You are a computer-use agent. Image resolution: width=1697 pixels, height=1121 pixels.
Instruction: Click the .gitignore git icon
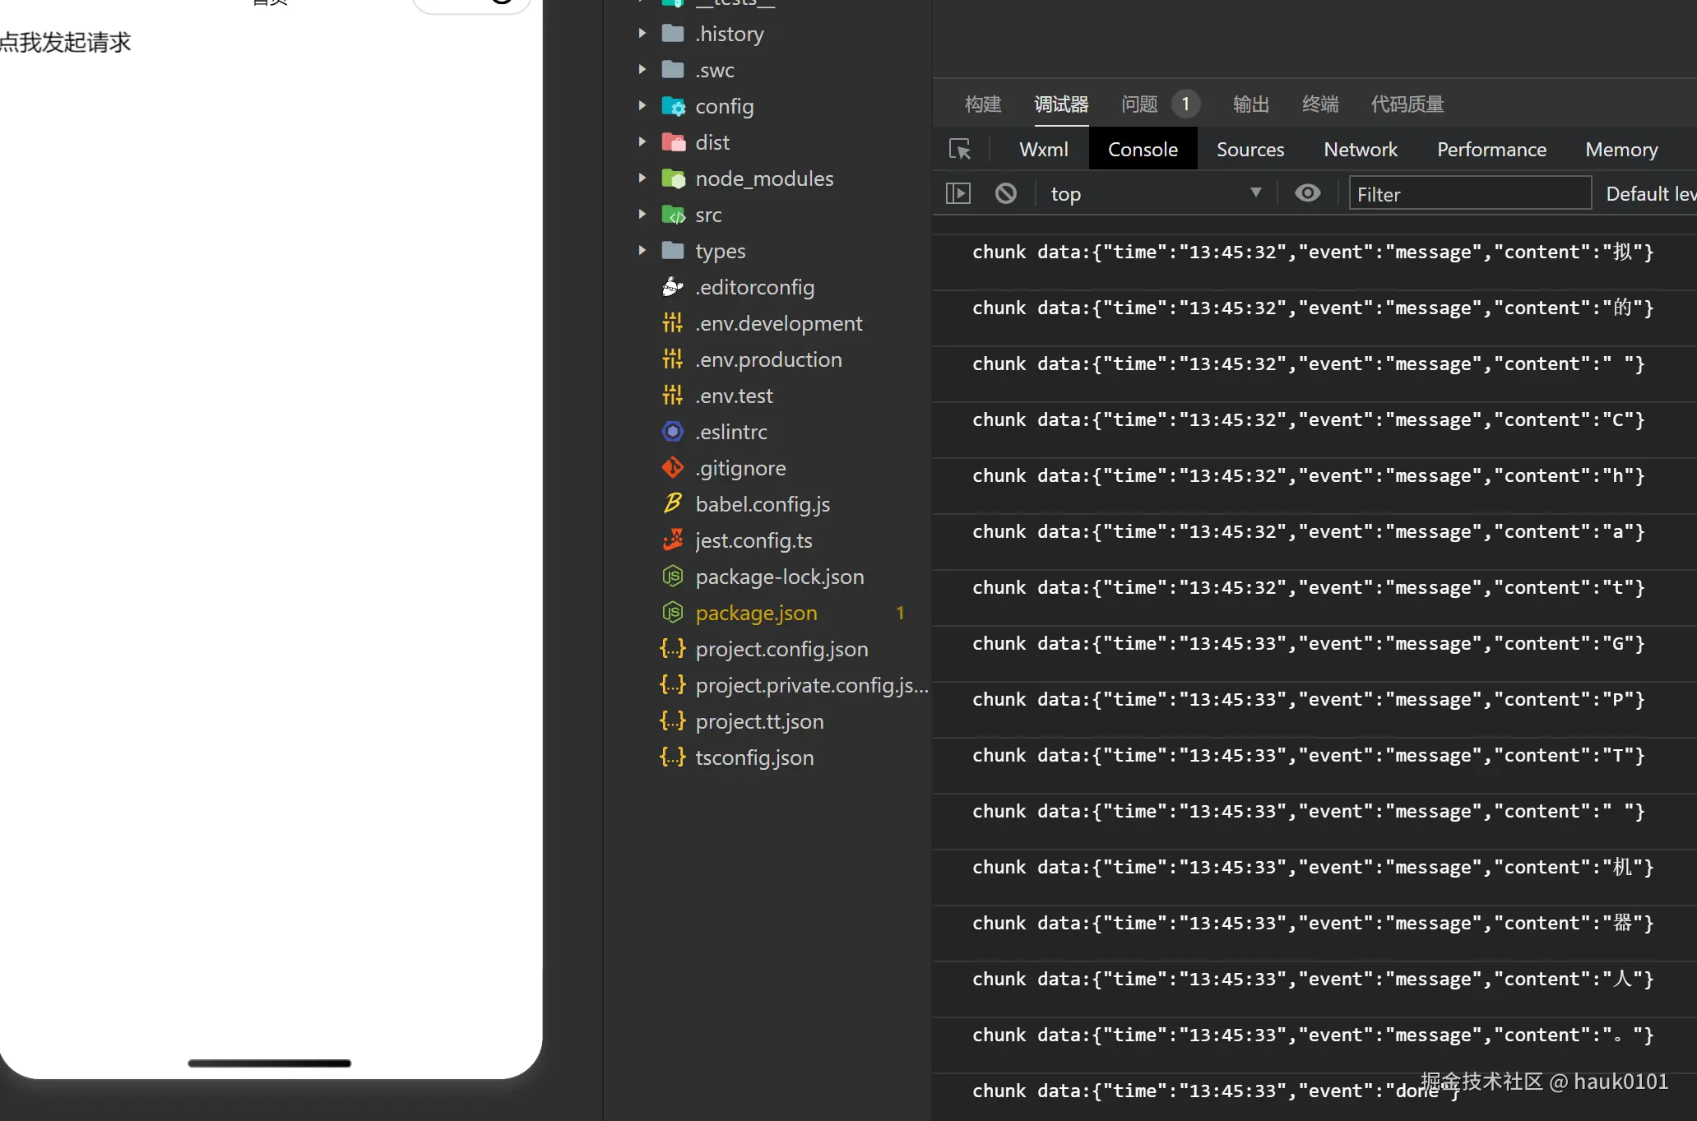pyautogui.click(x=673, y=468)
